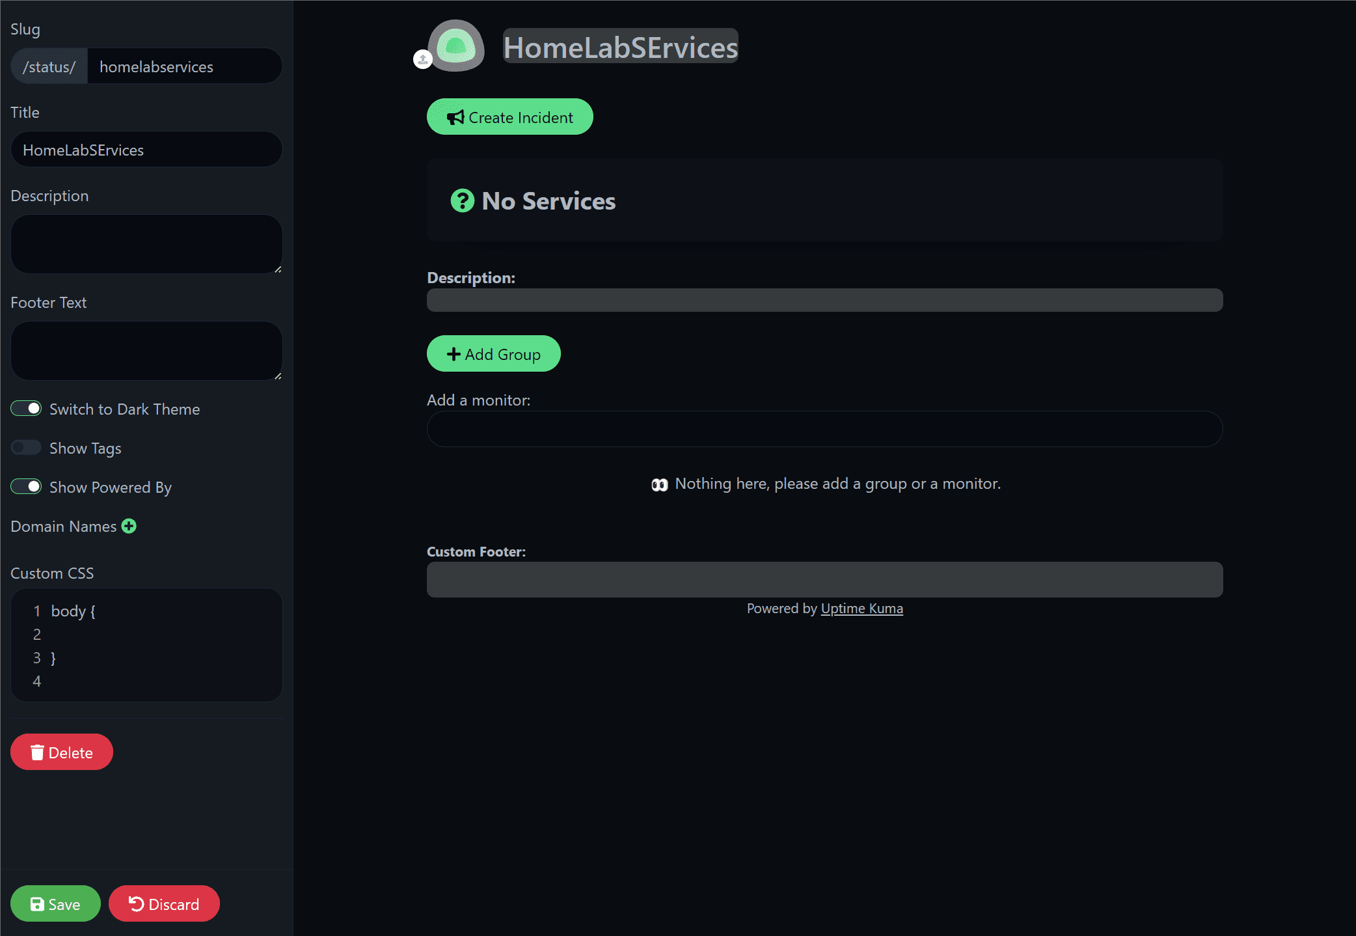Viewport: 1356px width, 936px height.
Task: Disable the Show Powered By switch
Action: click(26, 487)
